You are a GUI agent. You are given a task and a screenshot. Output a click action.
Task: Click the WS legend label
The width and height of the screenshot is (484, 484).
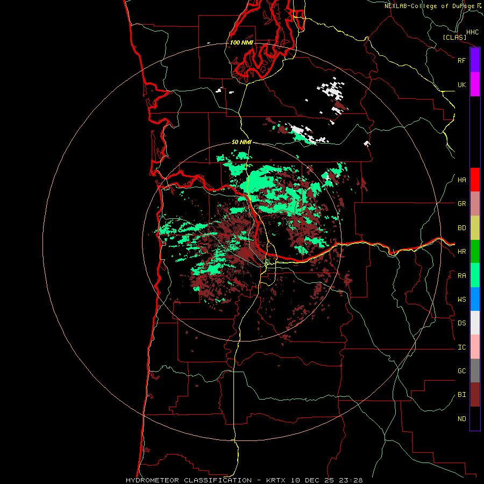click(462, 300)
